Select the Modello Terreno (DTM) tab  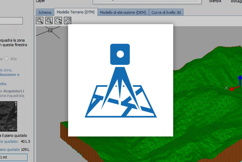point(76,12)
